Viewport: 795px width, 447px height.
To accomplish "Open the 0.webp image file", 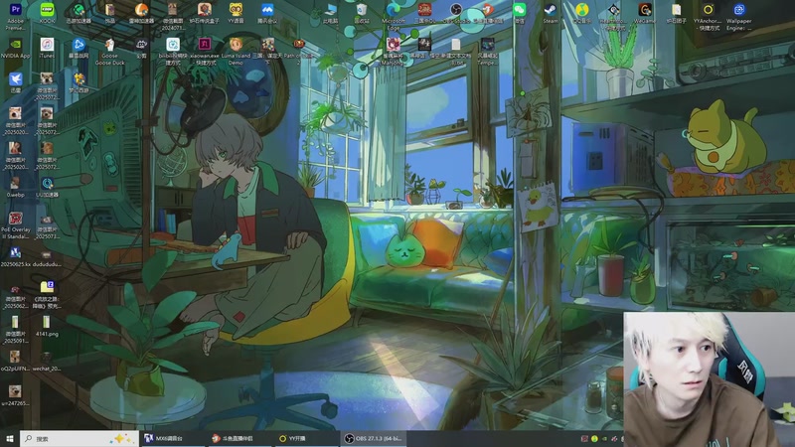I will pyautogui.click(x=15, y=187).
